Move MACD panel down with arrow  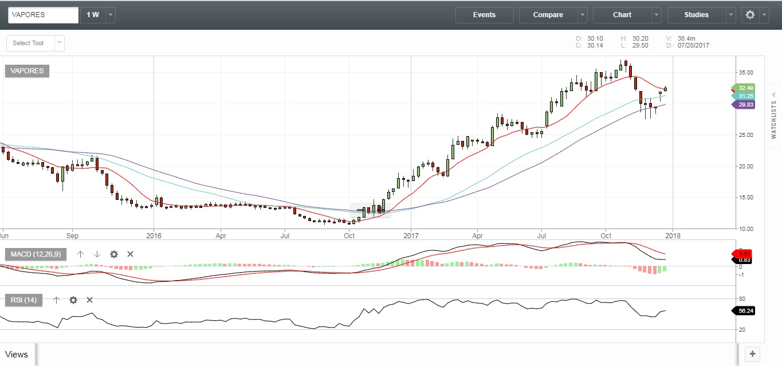97,254
